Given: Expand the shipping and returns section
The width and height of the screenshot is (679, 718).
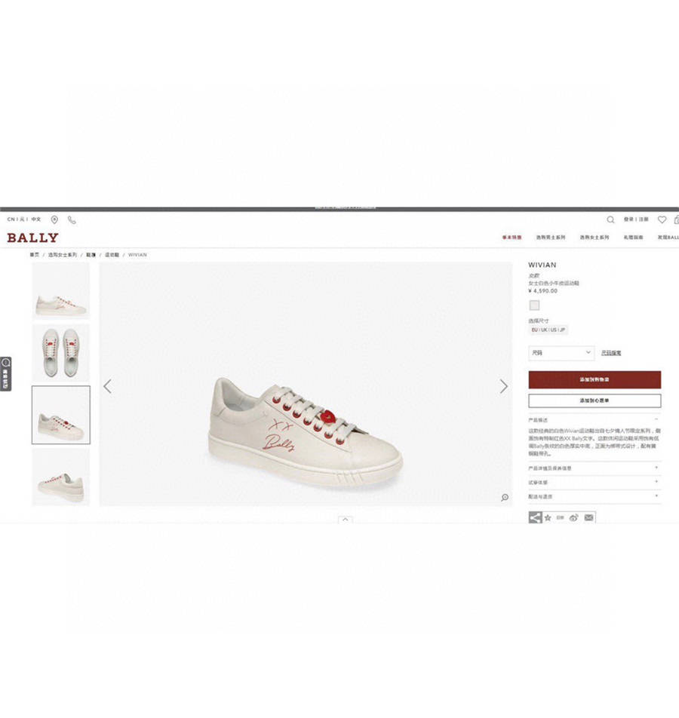Looking at the screenshot, I should pos(595,496).
